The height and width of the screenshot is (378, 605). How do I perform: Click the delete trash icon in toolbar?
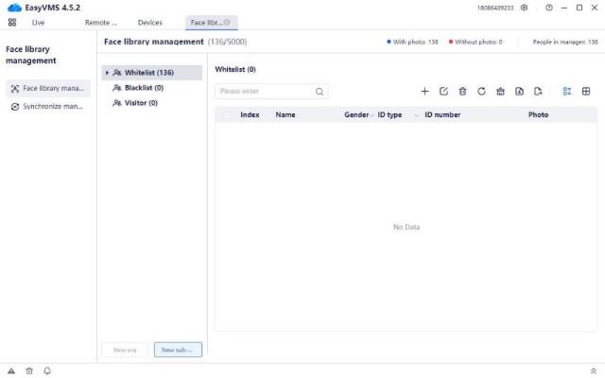pyautogui.click(x=462, y=92)
